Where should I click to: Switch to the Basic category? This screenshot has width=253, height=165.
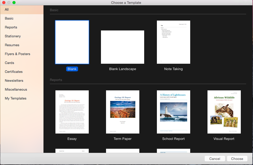(9, 18)
